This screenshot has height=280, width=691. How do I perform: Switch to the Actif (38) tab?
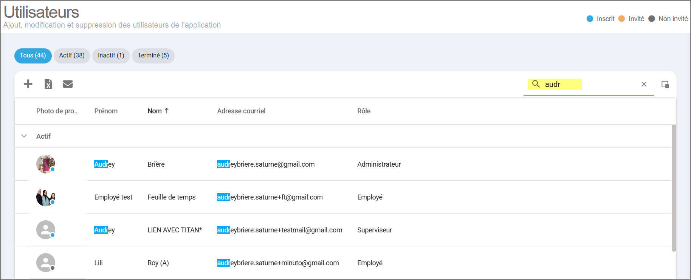click(72, 56)
